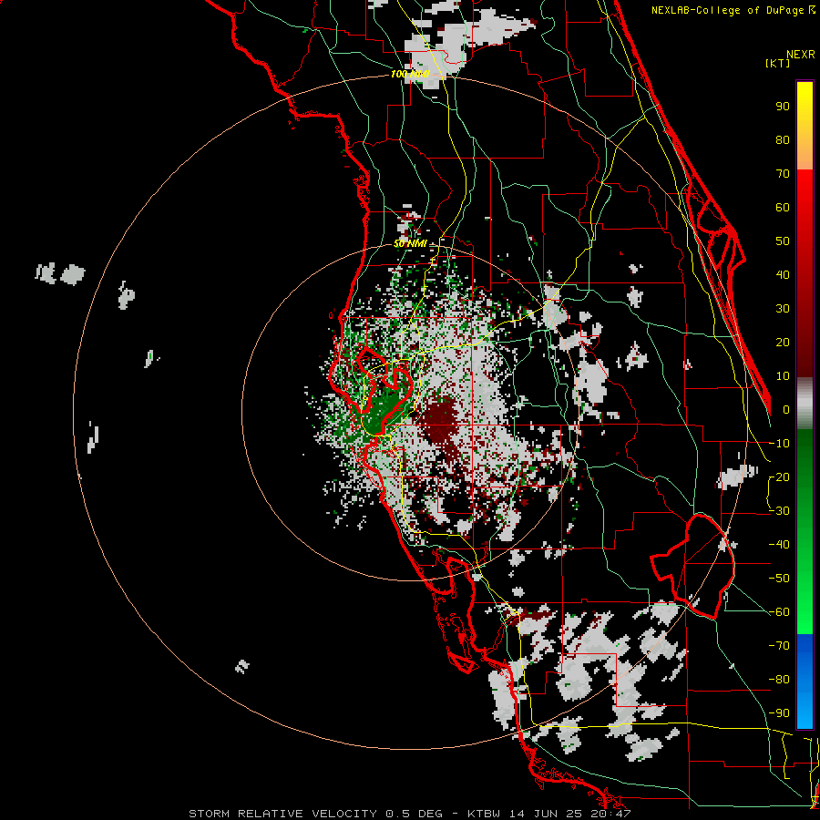Click the 80 value on velocity scale
Image resolution: width=820 pixels, height=820 pixels.
[x=783, y=140]
